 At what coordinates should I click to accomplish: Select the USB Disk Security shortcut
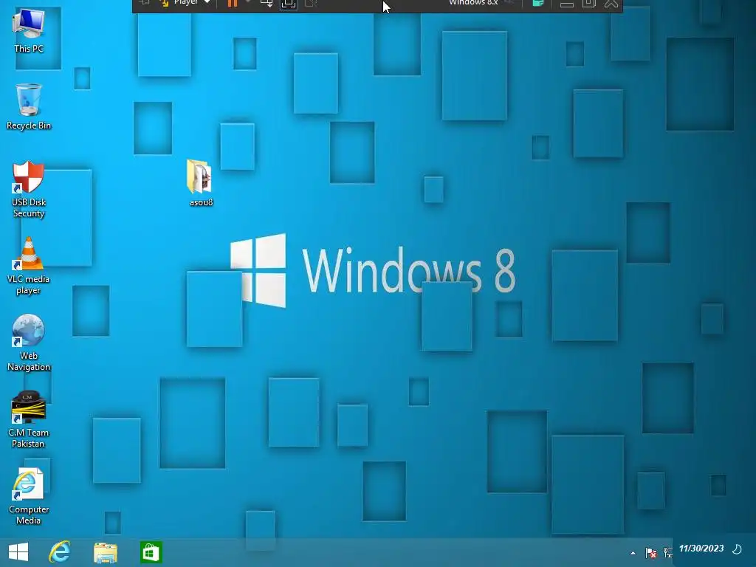click(x=29, y=190)
